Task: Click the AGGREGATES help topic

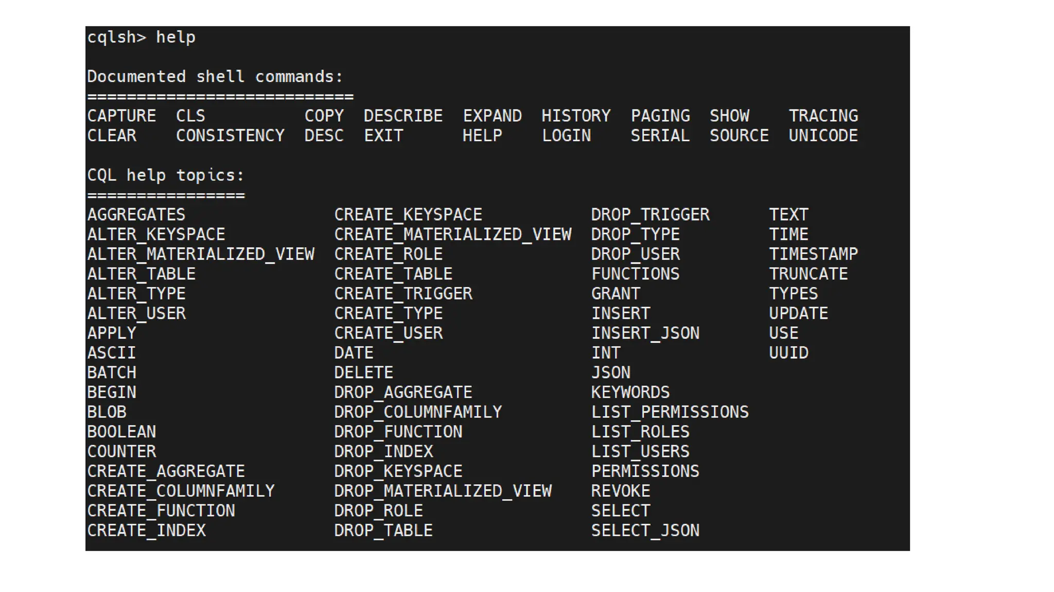Action: point(136,214)
